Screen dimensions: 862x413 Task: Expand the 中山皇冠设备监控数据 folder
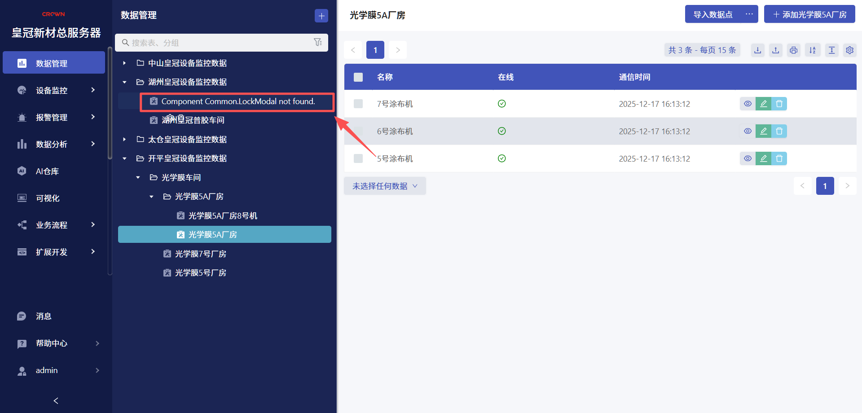[124, 63]
